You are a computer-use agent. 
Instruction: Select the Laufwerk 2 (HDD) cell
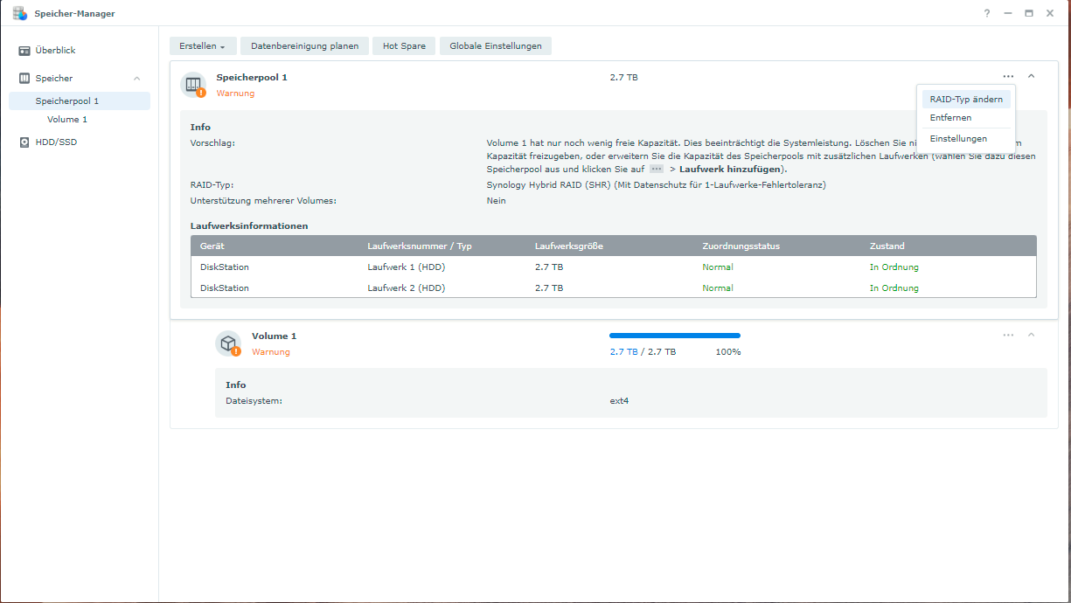[407, 288]
